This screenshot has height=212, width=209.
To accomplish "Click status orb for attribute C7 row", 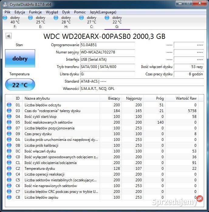I will pos(9,191).
